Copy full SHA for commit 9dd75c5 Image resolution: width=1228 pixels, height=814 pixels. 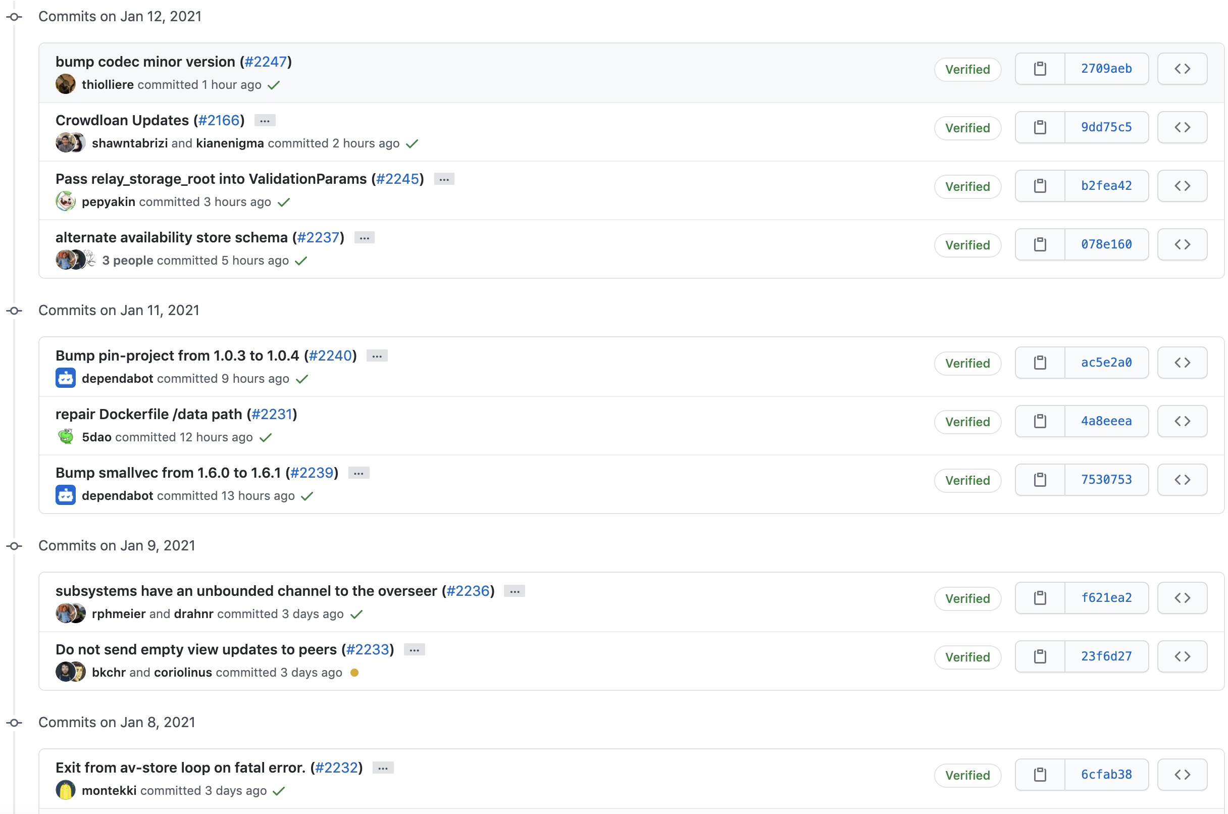pos(1040,127)
